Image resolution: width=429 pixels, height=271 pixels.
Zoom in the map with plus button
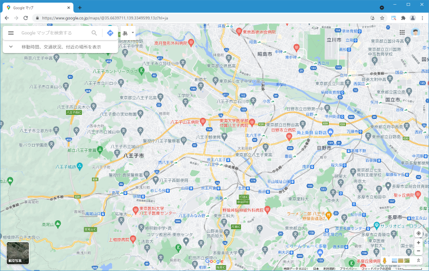(x=418, y=243)
